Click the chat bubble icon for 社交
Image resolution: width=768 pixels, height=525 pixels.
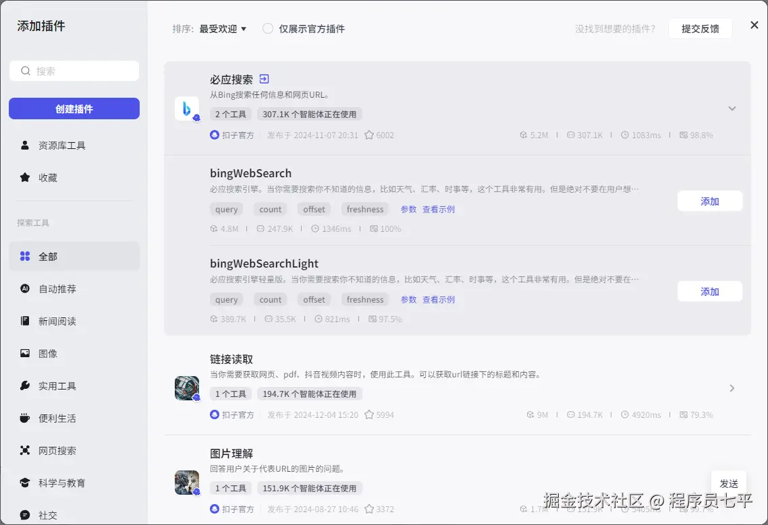(24, 515)
